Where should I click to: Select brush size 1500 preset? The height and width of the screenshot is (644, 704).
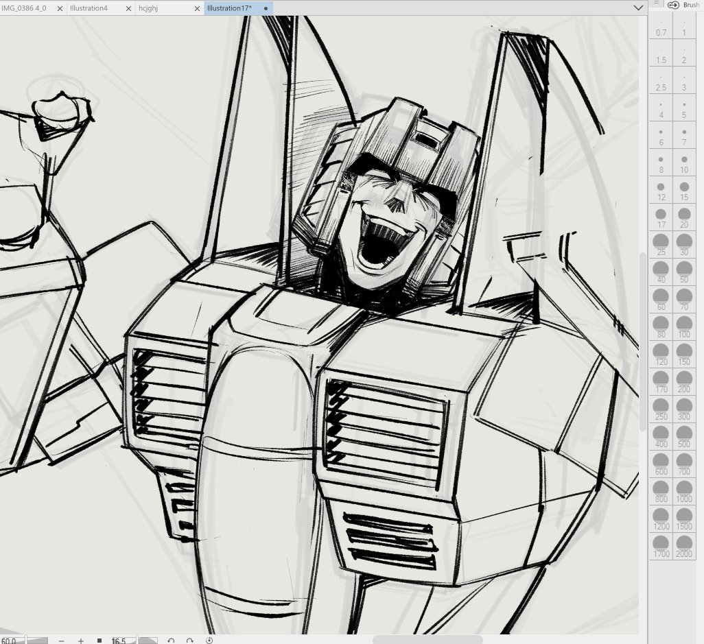[684, 519]
